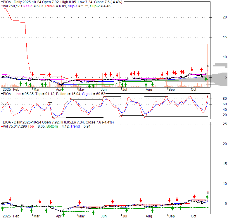The image size is (228, 218).
Task: Click the green buy arrow in April on the top chart
Action: (62, 89)
